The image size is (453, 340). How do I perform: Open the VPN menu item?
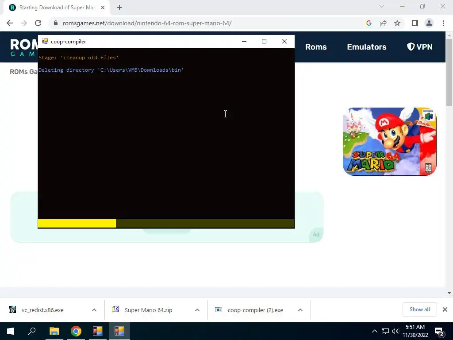click(x=420, y=47)
